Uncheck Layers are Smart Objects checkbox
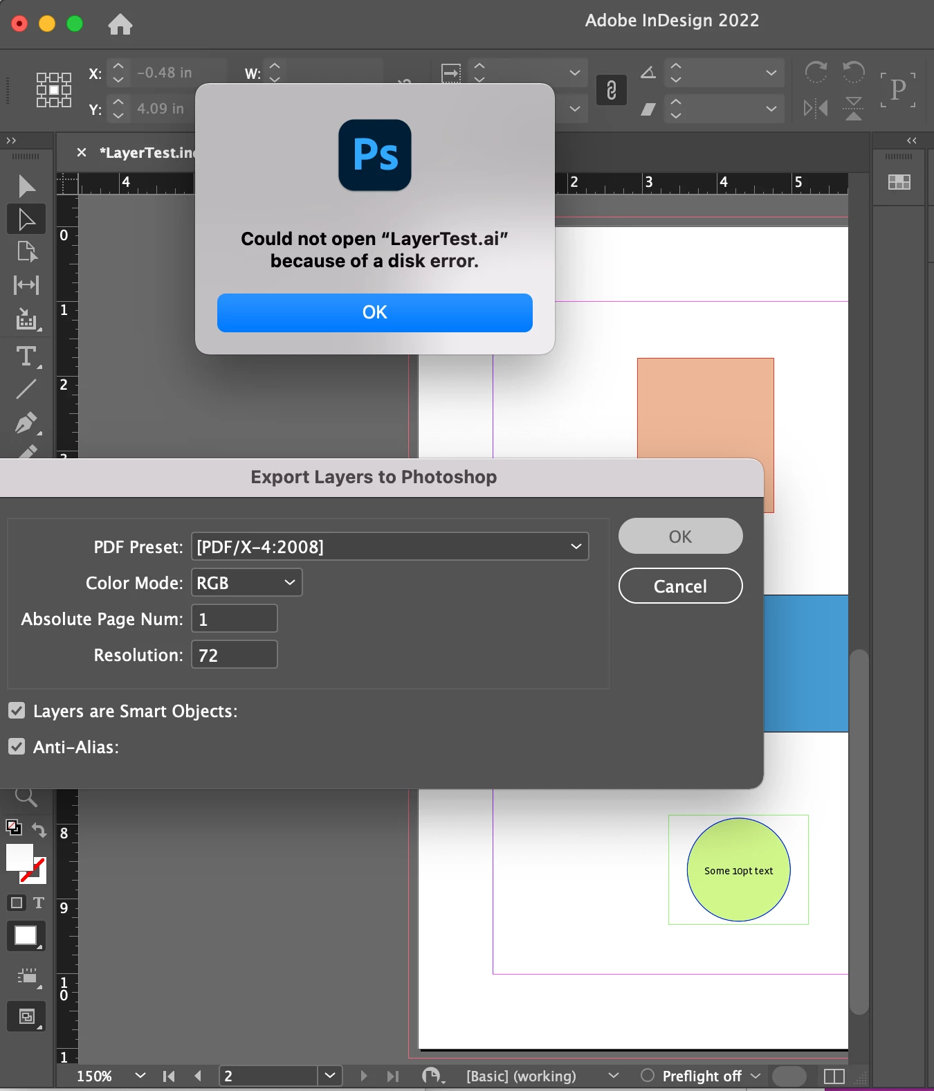This screenshot has height=1091, width=934. tap(17, 711)
